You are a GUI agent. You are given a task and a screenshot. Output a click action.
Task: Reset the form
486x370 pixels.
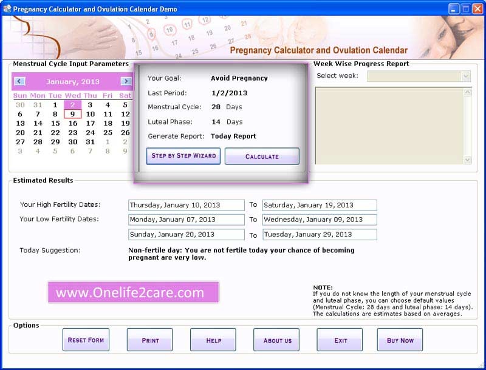tap(86, 340)
